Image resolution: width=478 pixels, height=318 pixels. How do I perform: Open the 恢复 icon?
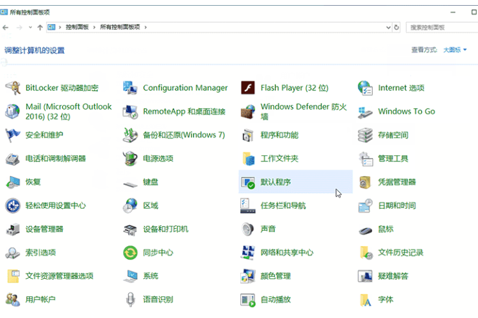pos(13,182)
